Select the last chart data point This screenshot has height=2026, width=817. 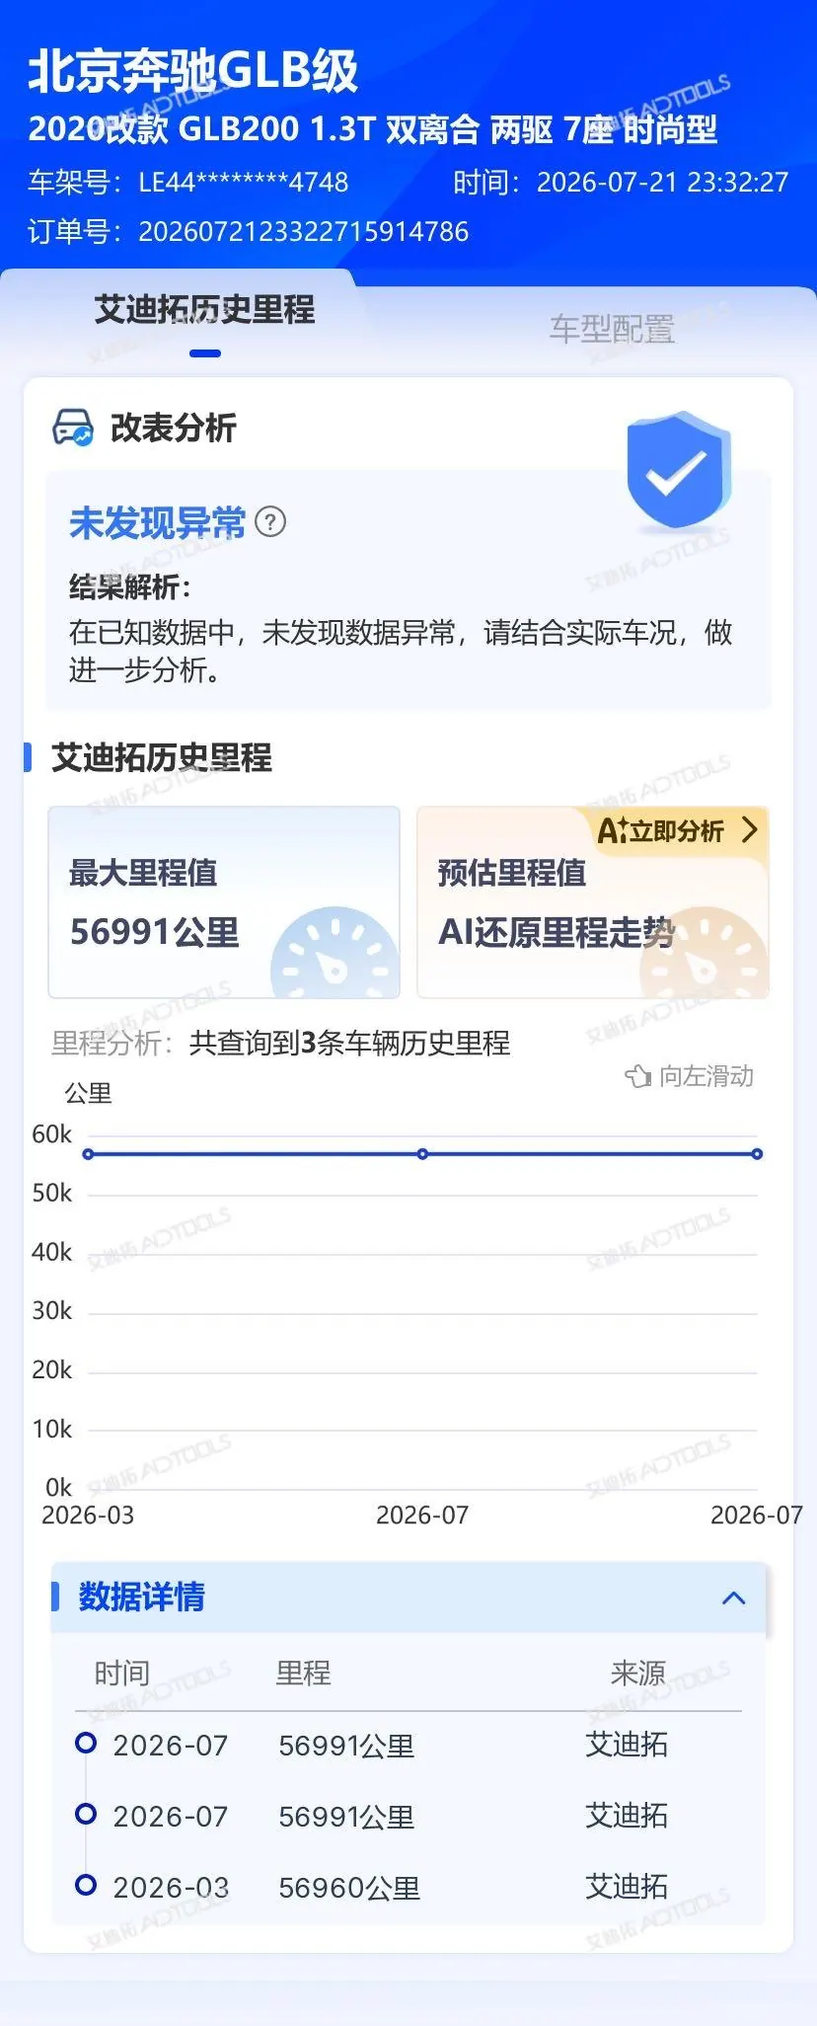pos(757,1153)
